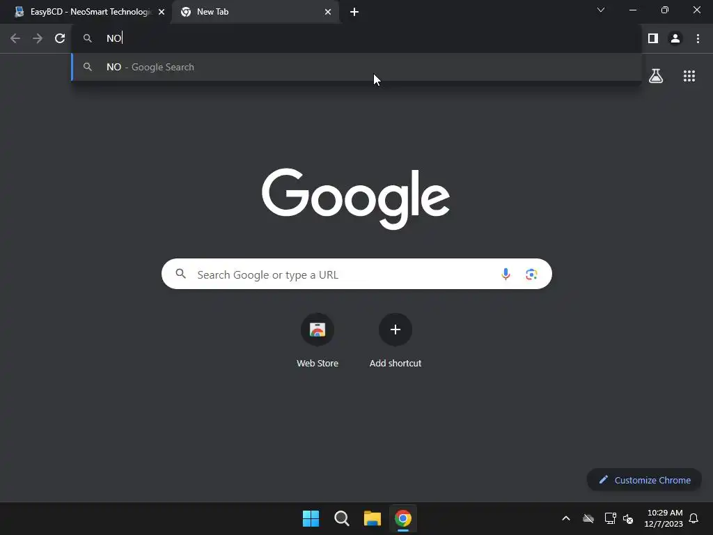
Task: Click the magnifier icon in the Google search box
Action: tap(181, 274)
